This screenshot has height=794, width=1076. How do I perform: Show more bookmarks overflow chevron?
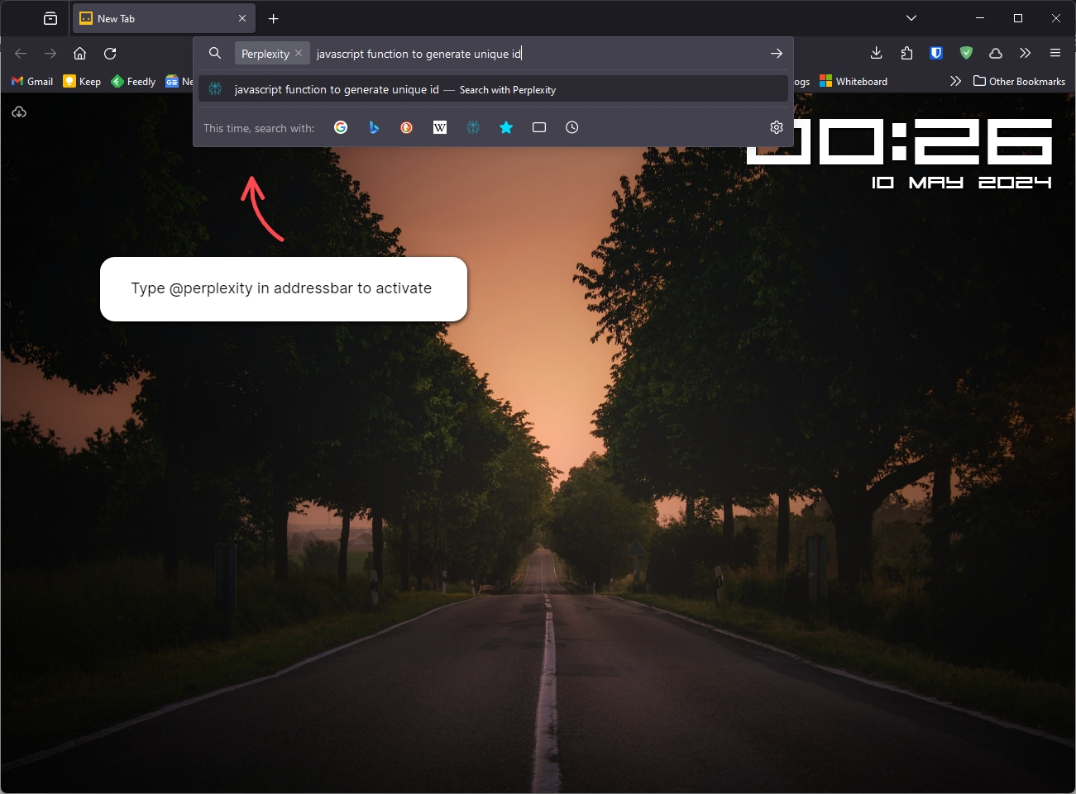pos(955,81)
